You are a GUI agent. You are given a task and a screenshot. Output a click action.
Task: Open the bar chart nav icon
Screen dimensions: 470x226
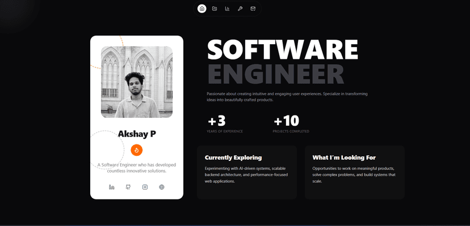click(227, 8)
